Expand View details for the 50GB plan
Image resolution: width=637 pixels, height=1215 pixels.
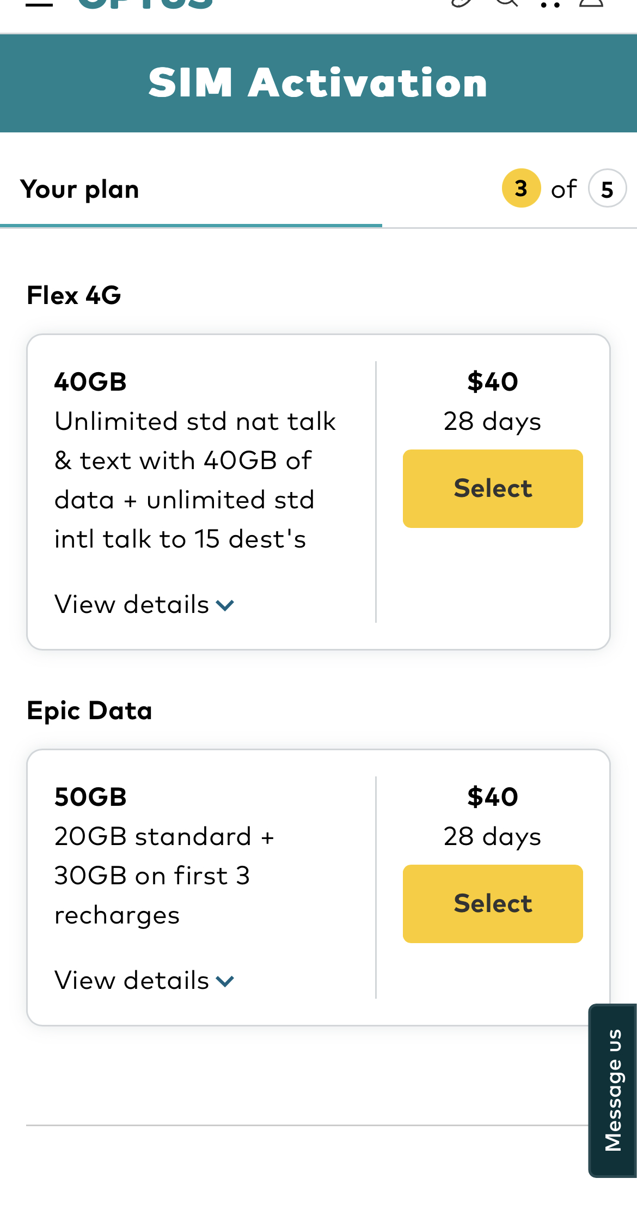[x=144, y=980]
